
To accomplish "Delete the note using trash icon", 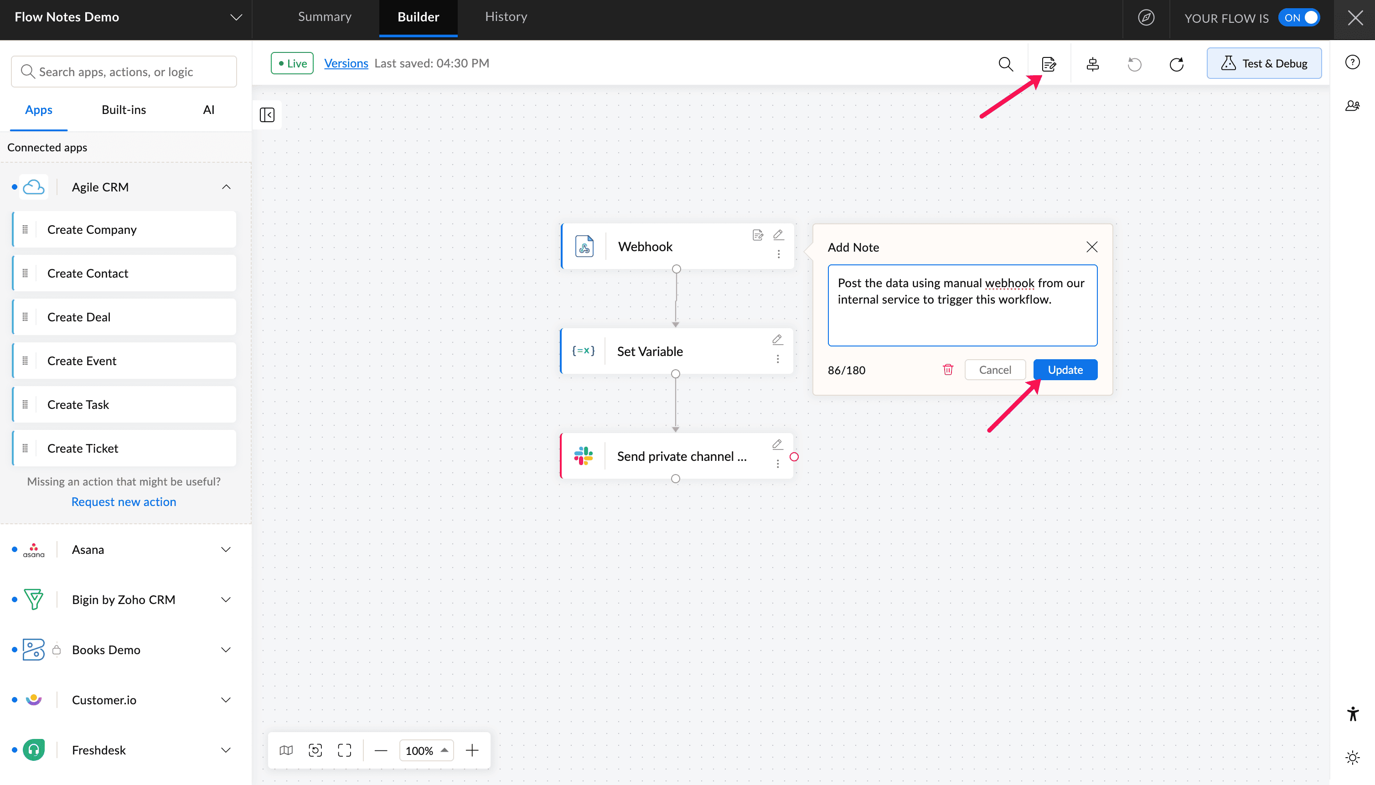I will click(947, 370).
